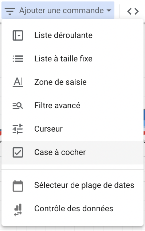Click the filter icon beside Ajouter une commande

(x=10, y=11)
